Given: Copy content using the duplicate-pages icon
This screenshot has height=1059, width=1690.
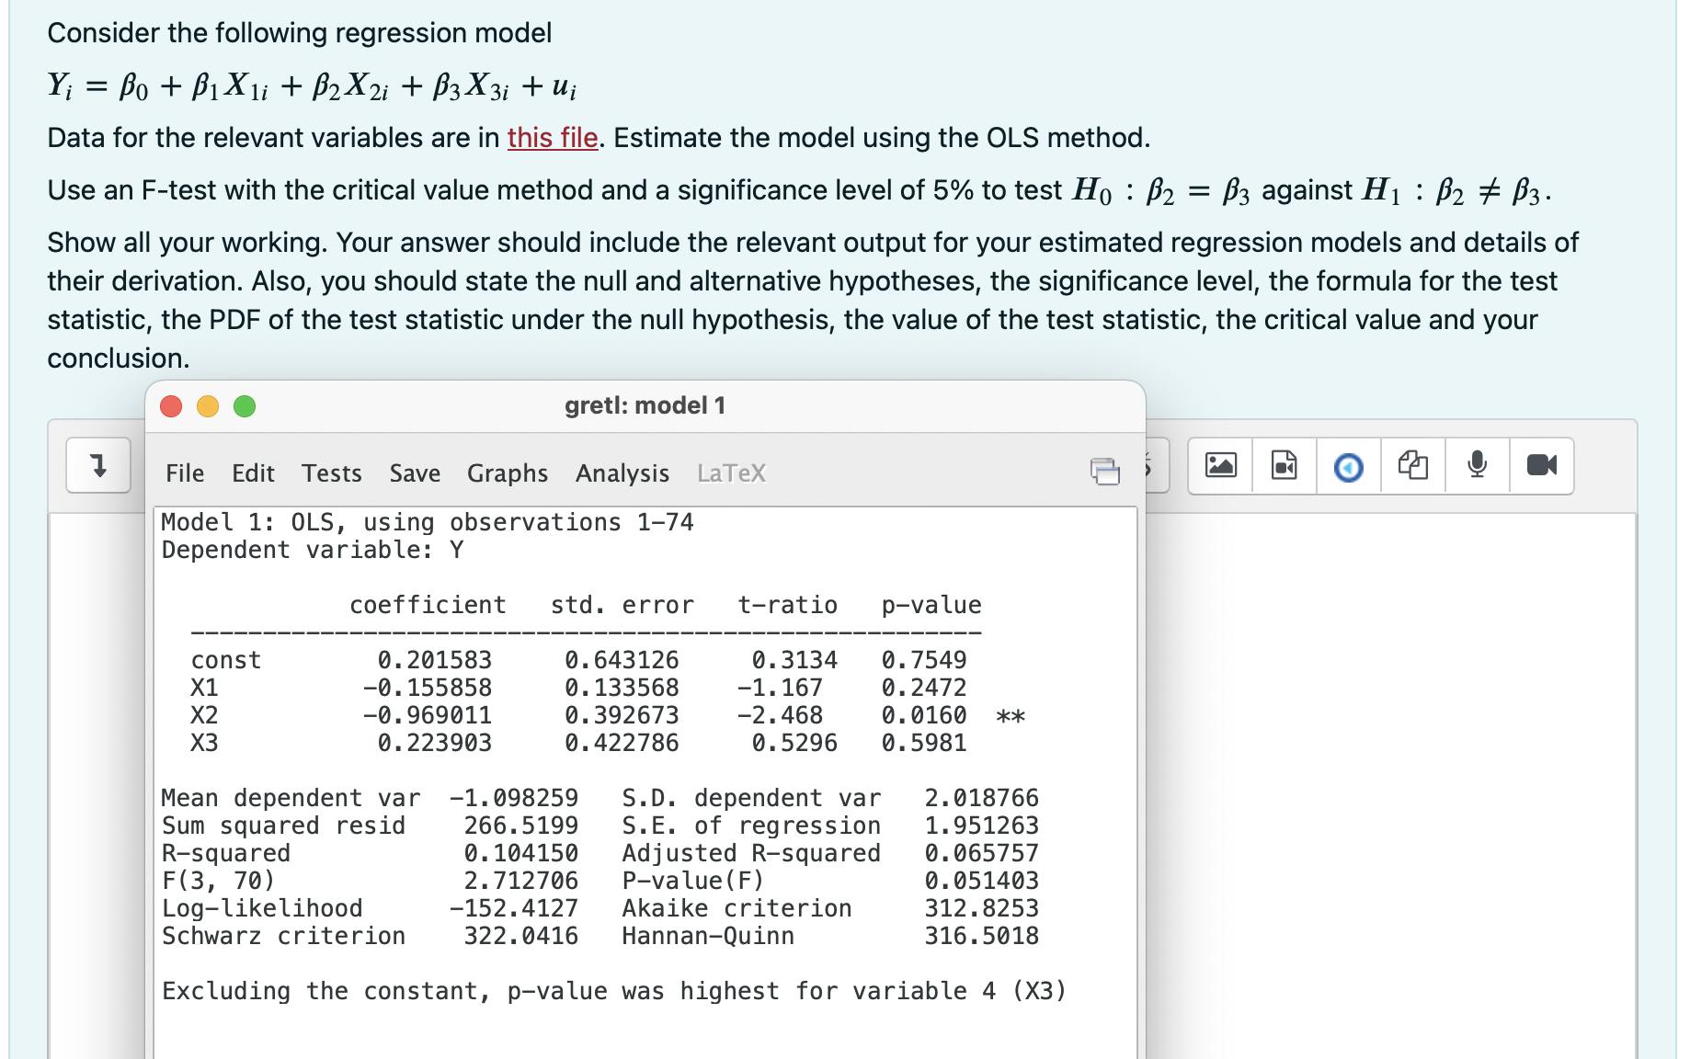Looking at the screenshot, I should (1413, 465).
